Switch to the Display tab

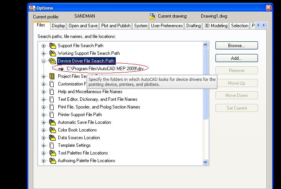pos(58,26)
